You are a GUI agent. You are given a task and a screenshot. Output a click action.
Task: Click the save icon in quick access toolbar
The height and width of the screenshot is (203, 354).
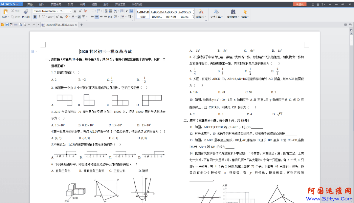pos(7,25)
